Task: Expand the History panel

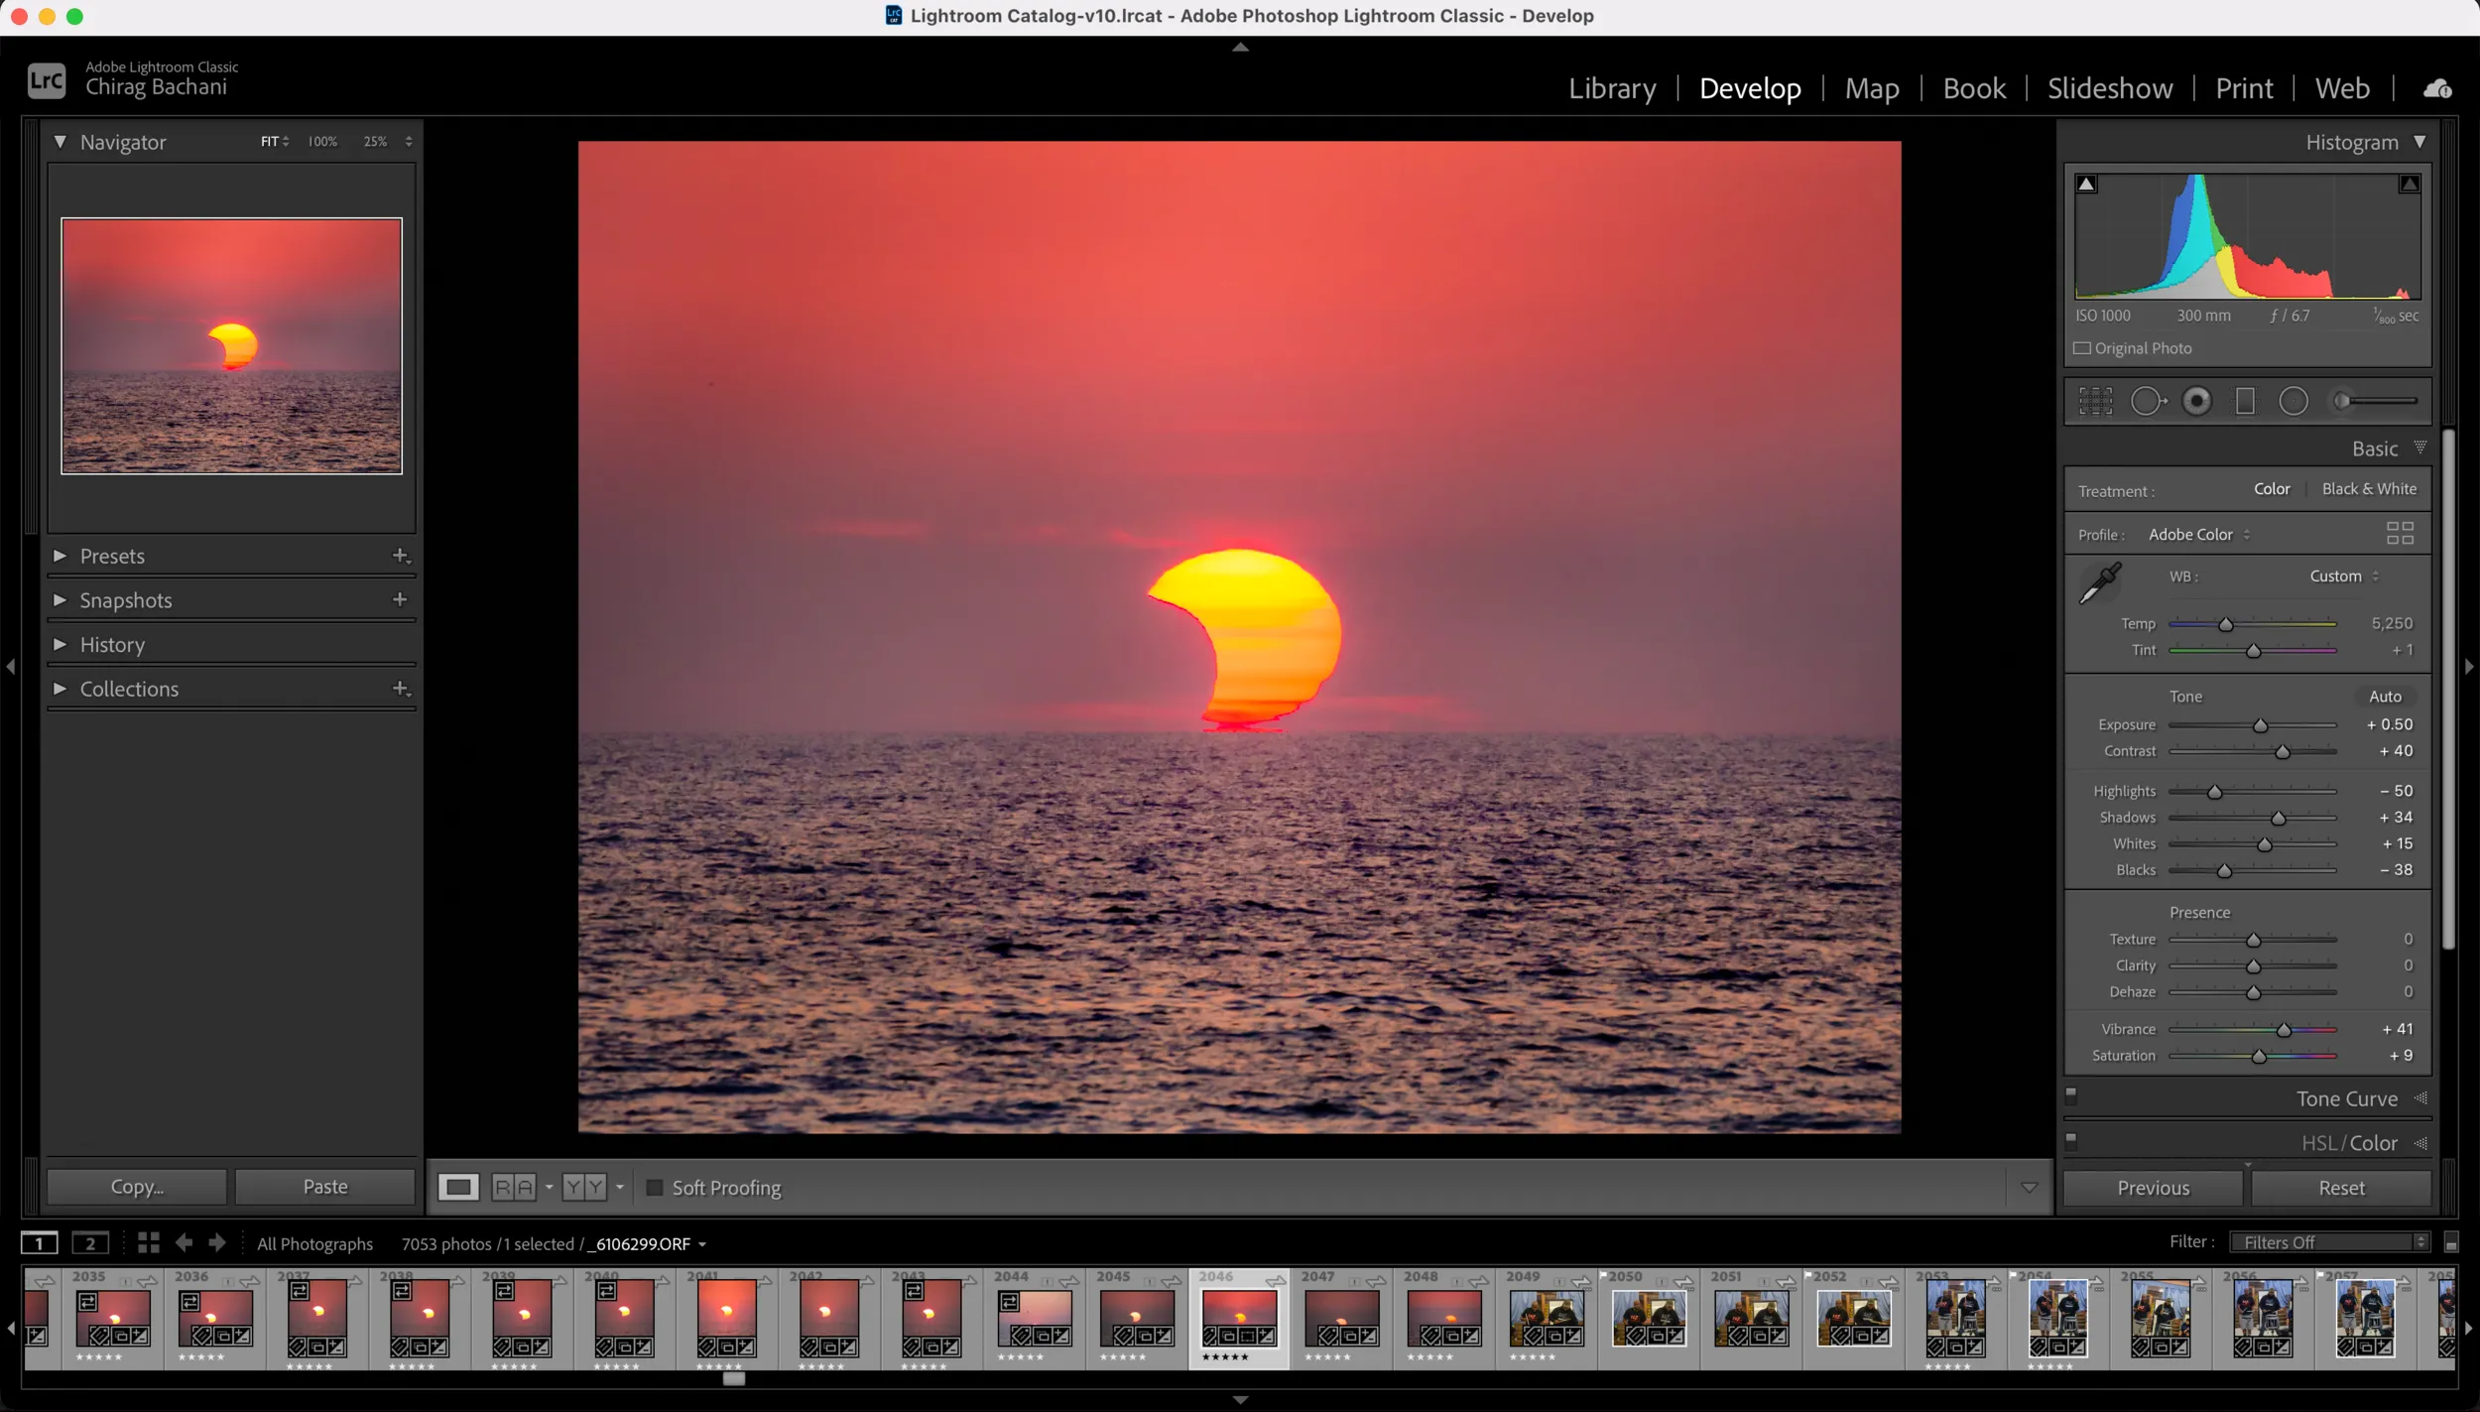Action: pyautogui.click(x=60, y=644)
